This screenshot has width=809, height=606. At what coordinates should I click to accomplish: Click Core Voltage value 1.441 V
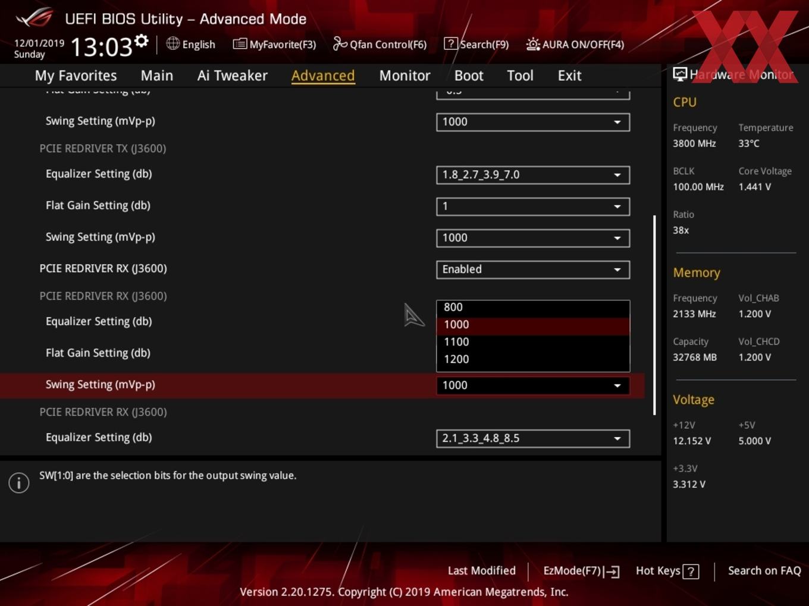754,187
